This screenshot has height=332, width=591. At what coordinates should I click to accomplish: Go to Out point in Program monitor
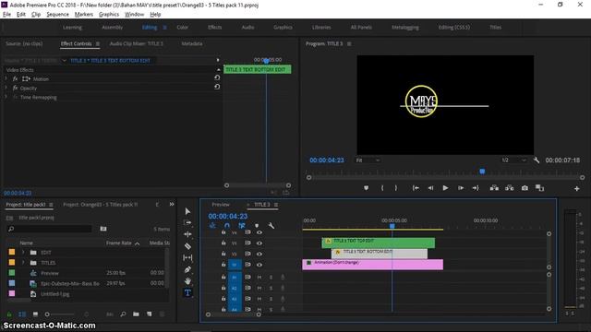click(476, 188)
